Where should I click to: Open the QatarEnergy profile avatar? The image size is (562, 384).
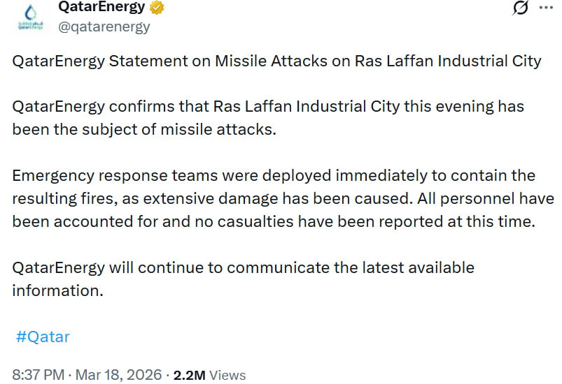pos(28,19)
